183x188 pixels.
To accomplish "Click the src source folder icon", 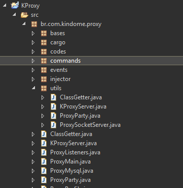I will point(24,15).
